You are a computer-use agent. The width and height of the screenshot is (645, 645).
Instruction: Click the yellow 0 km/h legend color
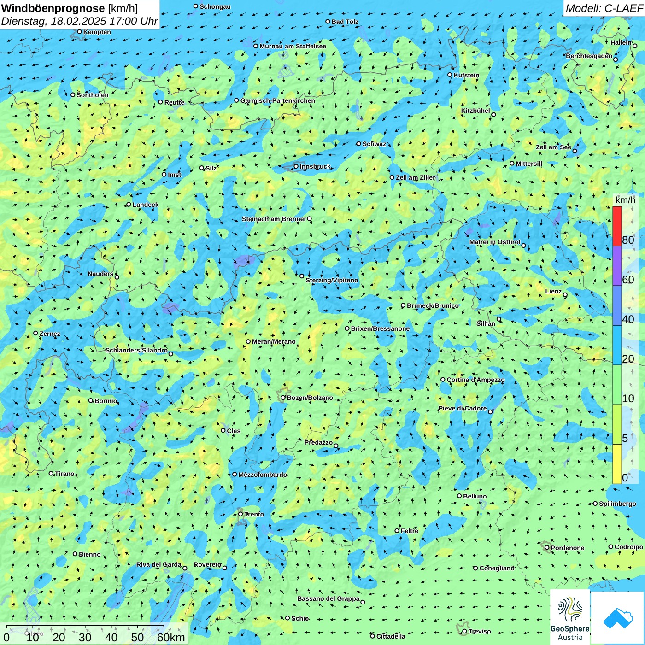[x=617, y=464]
